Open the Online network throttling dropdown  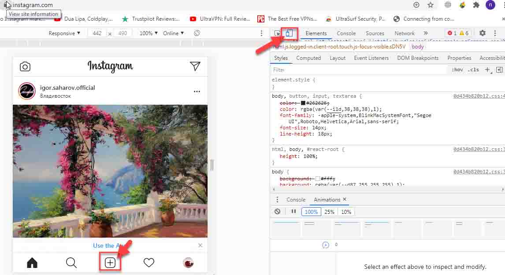tap(173, 33)
